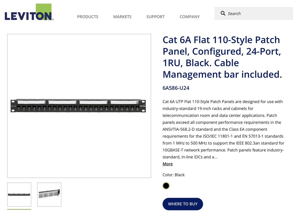Click the Cat 6A marking on the panel photo
This screenshot has width=297, height=214.
coord(13,106)
